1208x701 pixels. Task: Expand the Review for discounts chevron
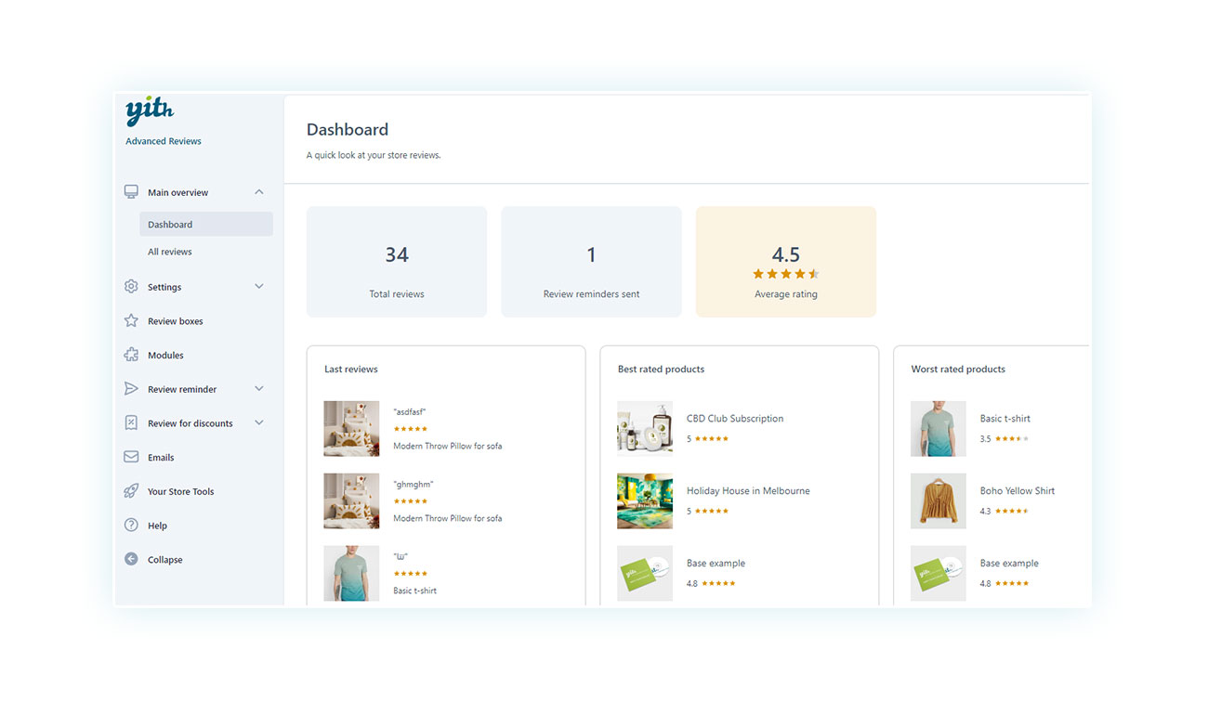[259, 423]
